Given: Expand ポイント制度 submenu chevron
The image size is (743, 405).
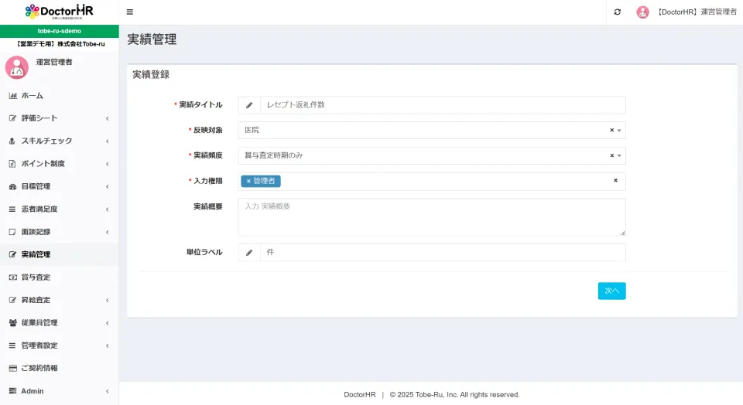Looking at the screenshot, I should coord(108,164).
